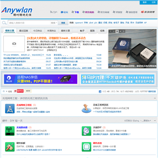This screenshot has width=158, height=158.
Task: Click the NAS device slideshow image
Action: click(133, 49)
